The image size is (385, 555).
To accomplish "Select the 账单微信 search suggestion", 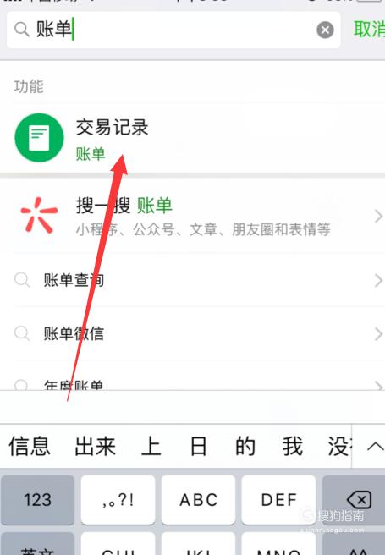I will pos(193,333).
